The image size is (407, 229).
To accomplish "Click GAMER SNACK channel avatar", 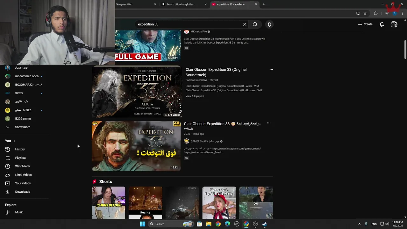I will [187, 141].
